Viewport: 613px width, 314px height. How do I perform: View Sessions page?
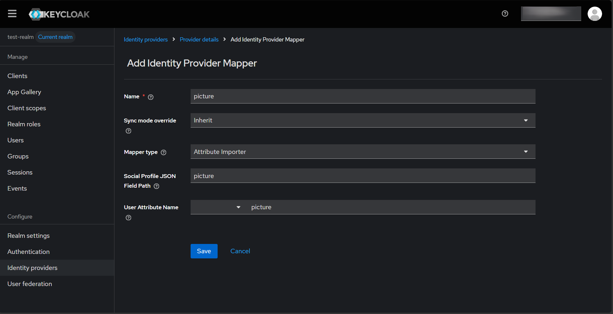point(20,172)
